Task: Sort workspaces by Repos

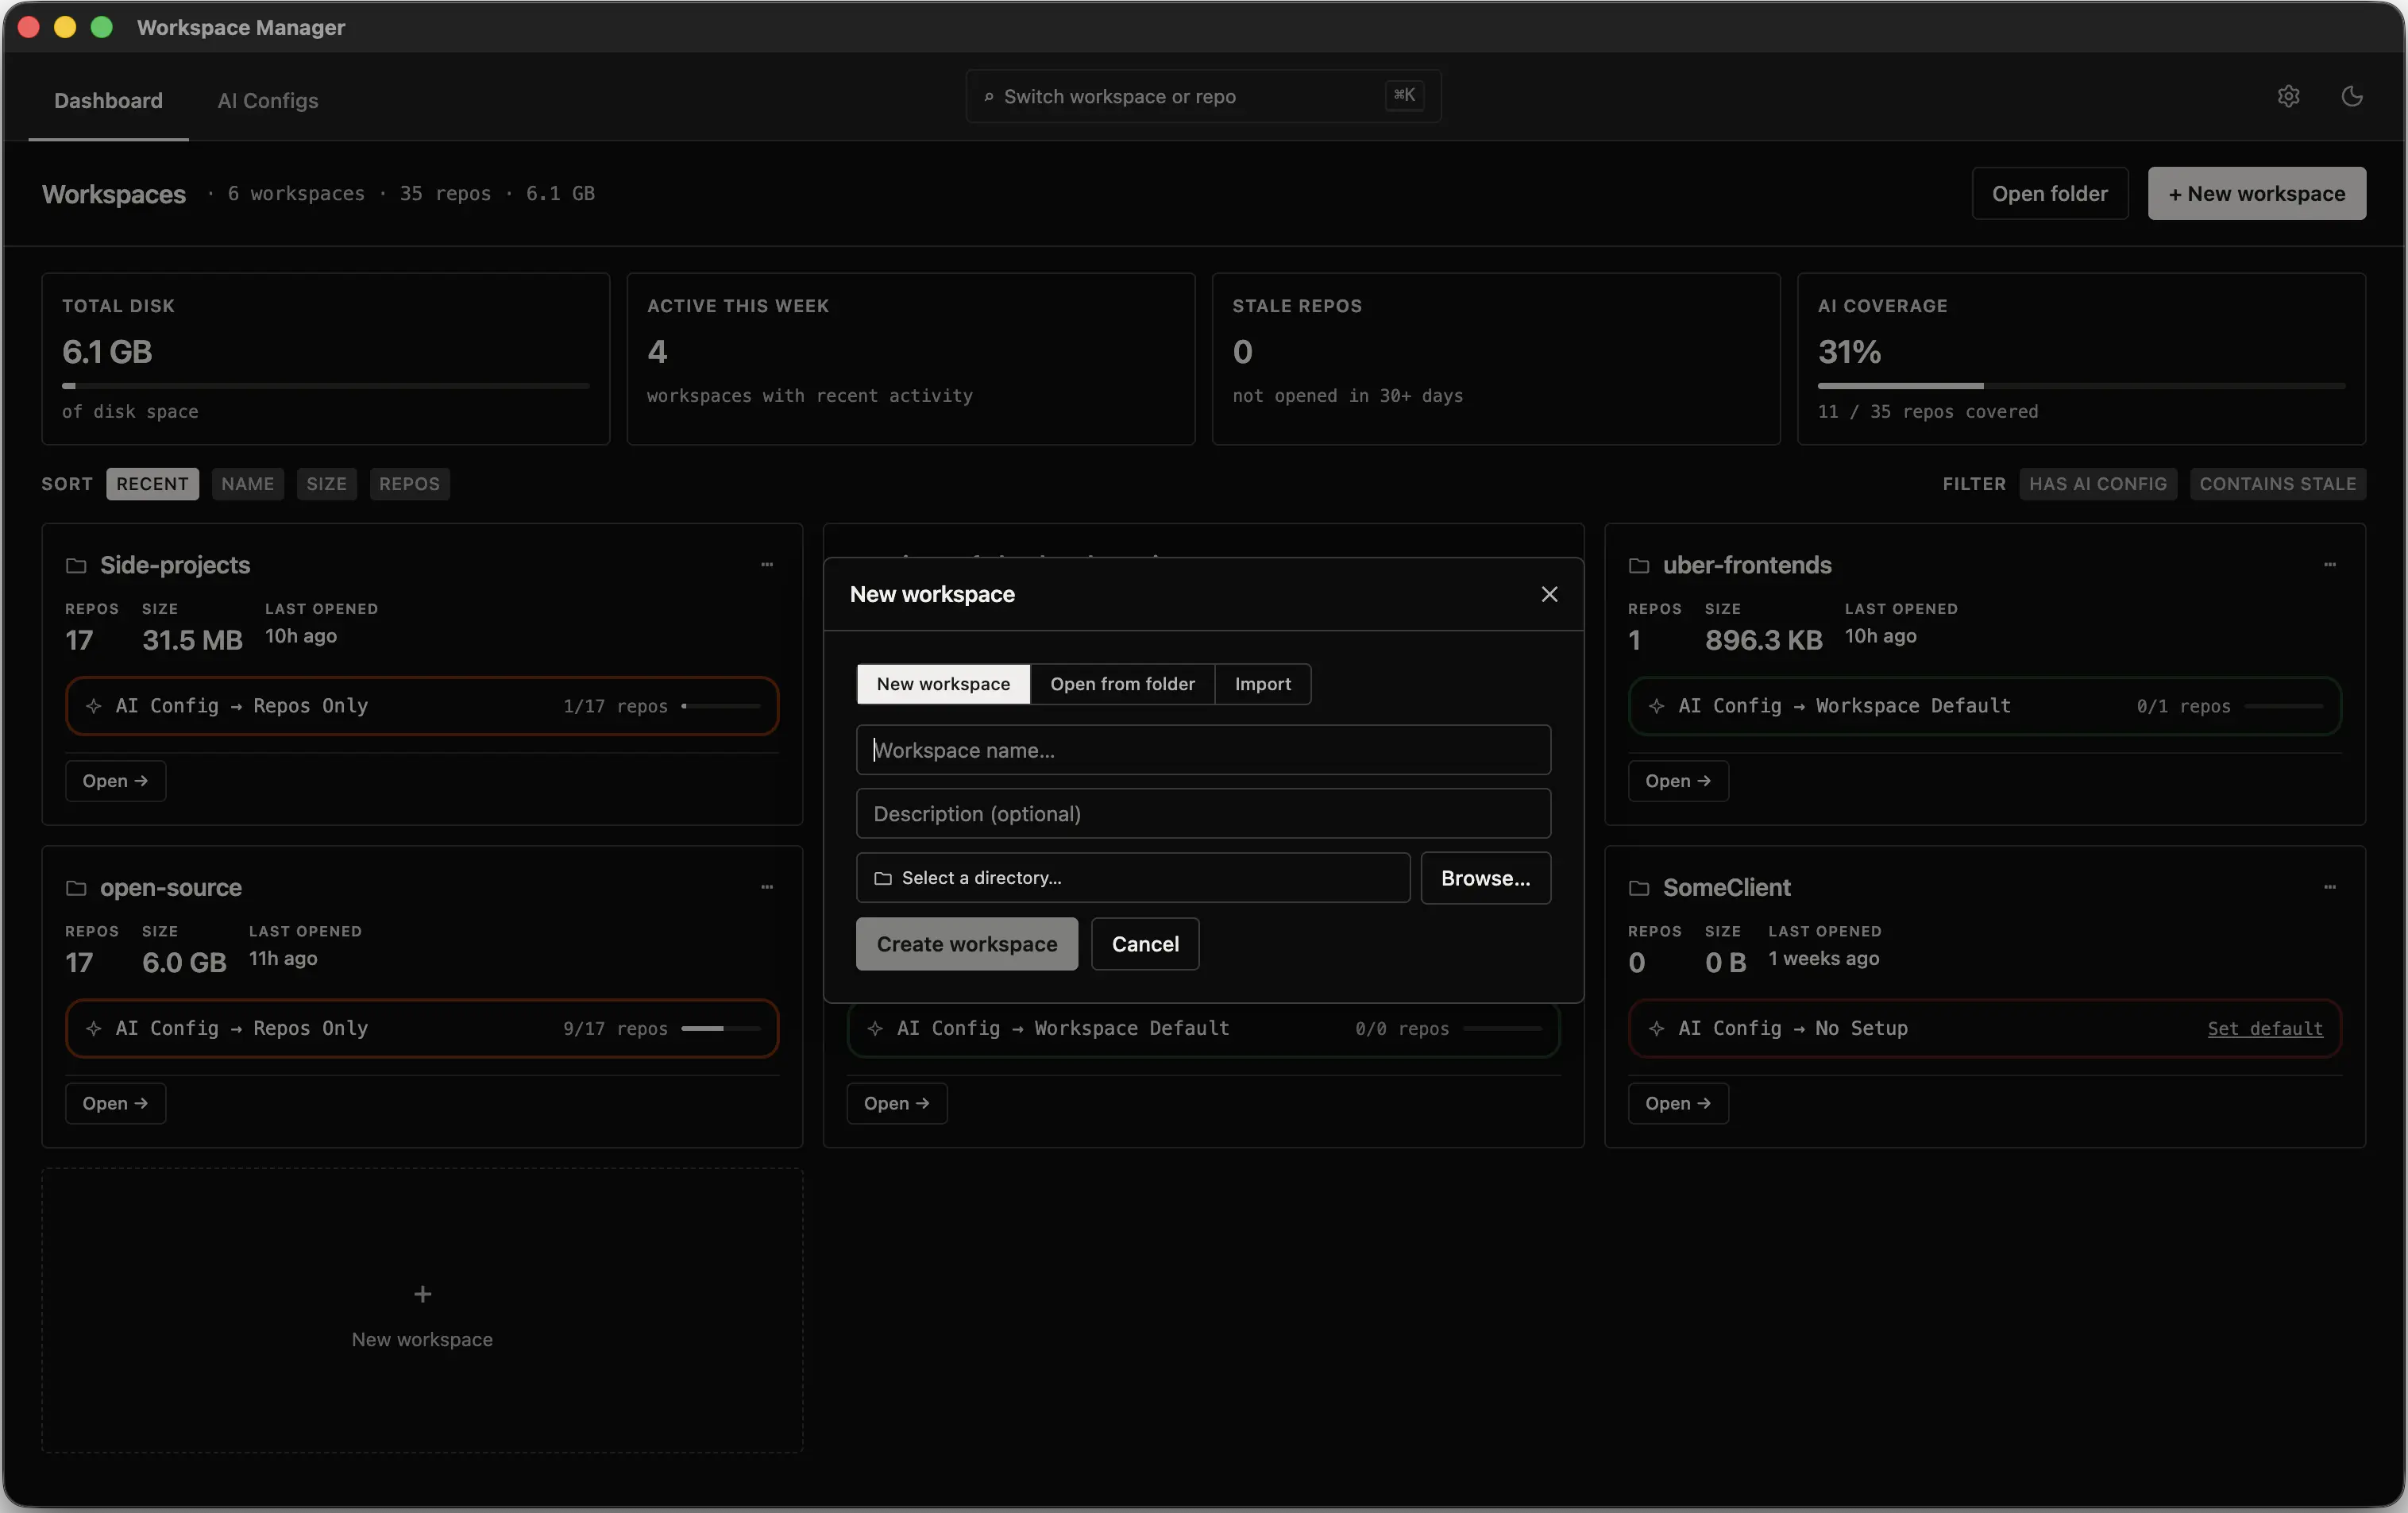Action: pyautogui.click(x=410, y=484)
